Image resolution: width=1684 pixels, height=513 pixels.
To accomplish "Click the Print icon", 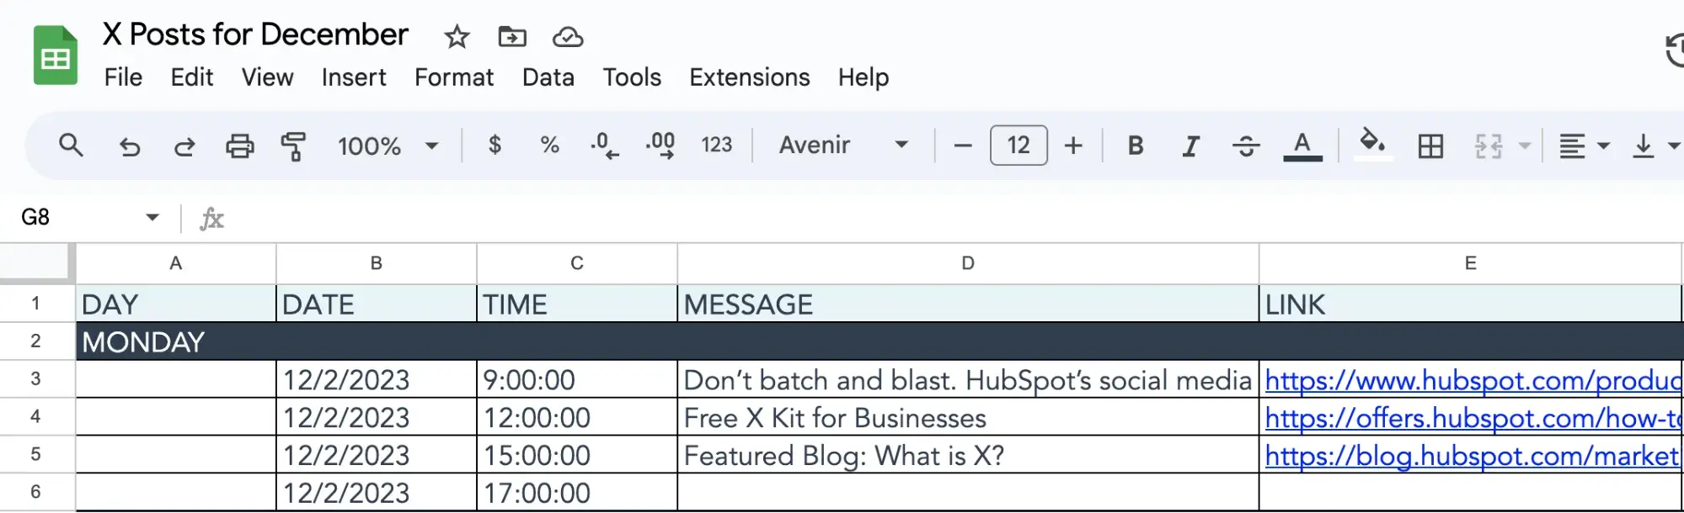I will click(239, 145).
